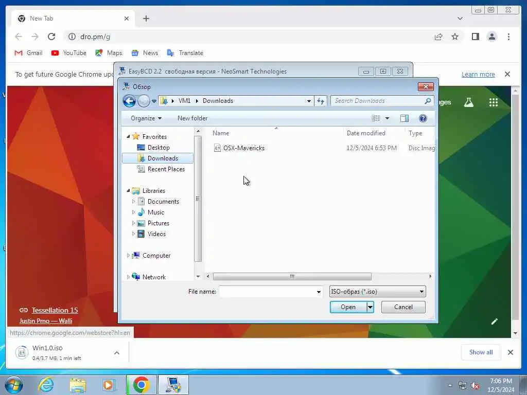Open Win1.0.iso download options chevron
527x395 pixels.
[x=117, y=353]
